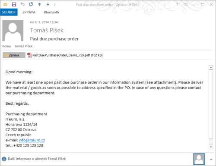The height and width of the screenshot is (166, 216).
Task: Click the envelope icon in title bar
Action: (x=5, y=4)
